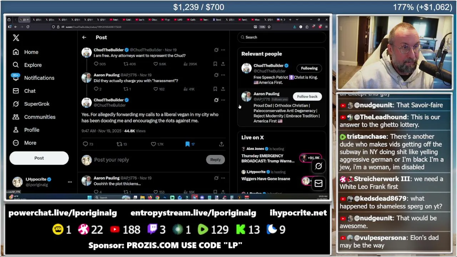Expand the More menu in the sidebar
This screenshot has width=457, height=257.
pyautogui.click(x=25, y=143)
